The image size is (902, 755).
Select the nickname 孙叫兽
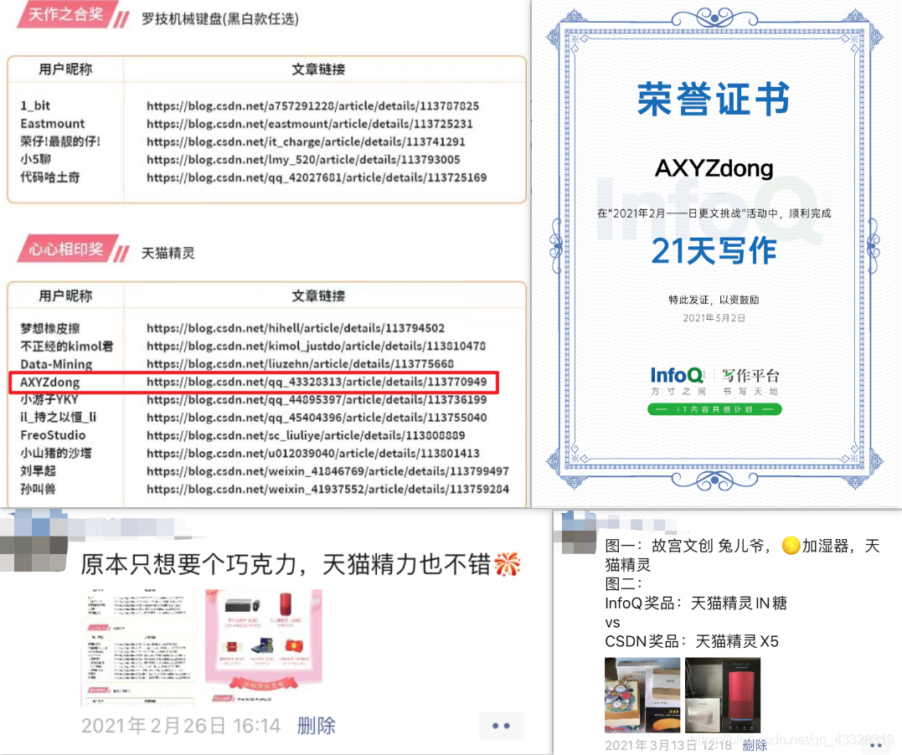coord(38,489)
